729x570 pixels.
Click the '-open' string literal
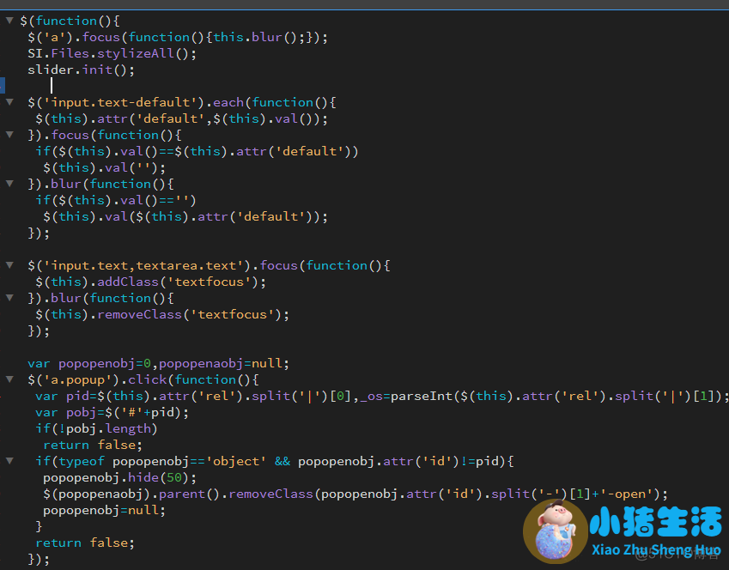pyautogui.click(x=626, y=494)
